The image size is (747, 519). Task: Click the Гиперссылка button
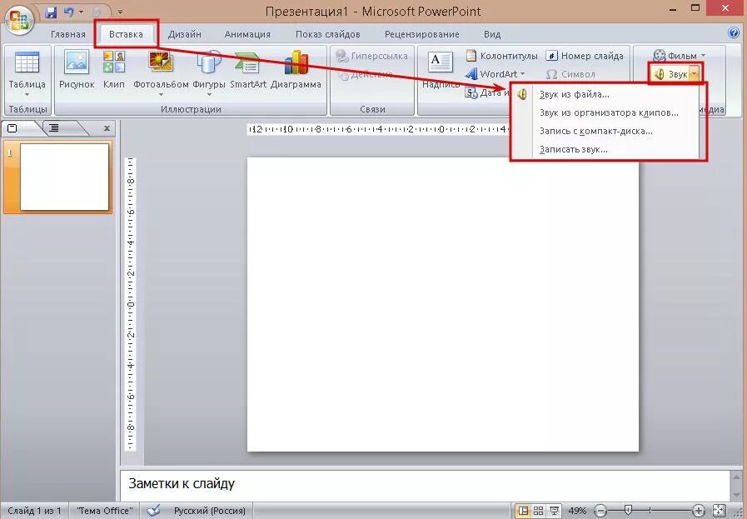click(x=371, y=56)
